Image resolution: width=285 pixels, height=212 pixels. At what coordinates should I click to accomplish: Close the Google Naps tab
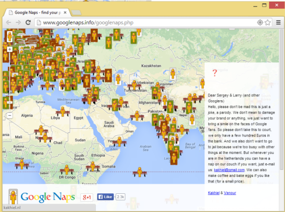pos(65,13)
